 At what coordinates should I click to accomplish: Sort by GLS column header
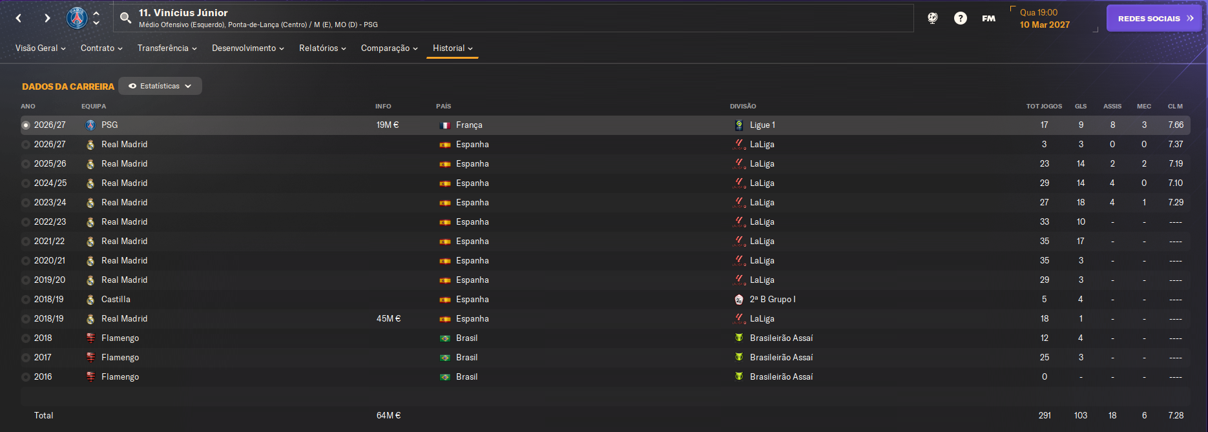[1081, 107]
